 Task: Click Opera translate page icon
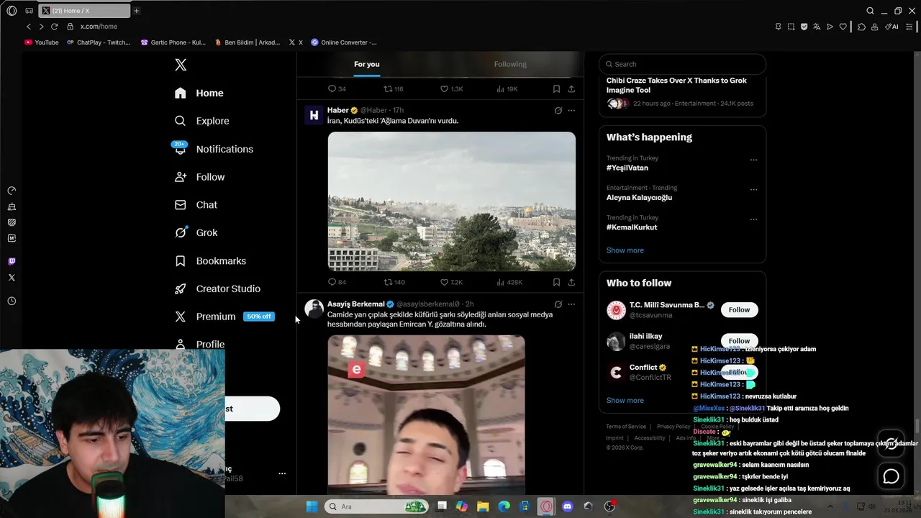pyautogui.click(x=817, y=27)
